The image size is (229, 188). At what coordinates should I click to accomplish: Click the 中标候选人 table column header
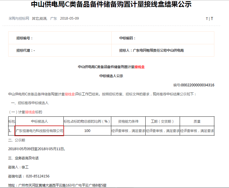pos(39,121)
